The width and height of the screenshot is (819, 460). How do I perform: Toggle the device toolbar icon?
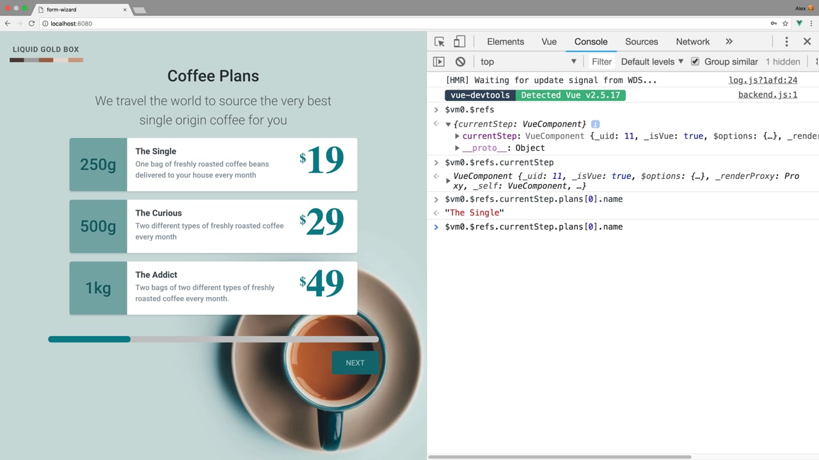pos(459,42)
